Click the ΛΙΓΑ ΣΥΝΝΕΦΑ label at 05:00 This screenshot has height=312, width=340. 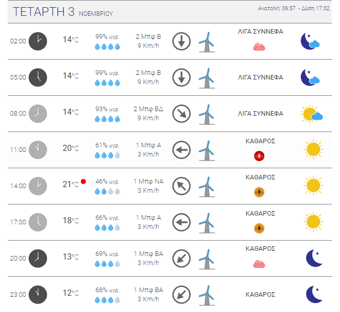[x=260, y=77]
